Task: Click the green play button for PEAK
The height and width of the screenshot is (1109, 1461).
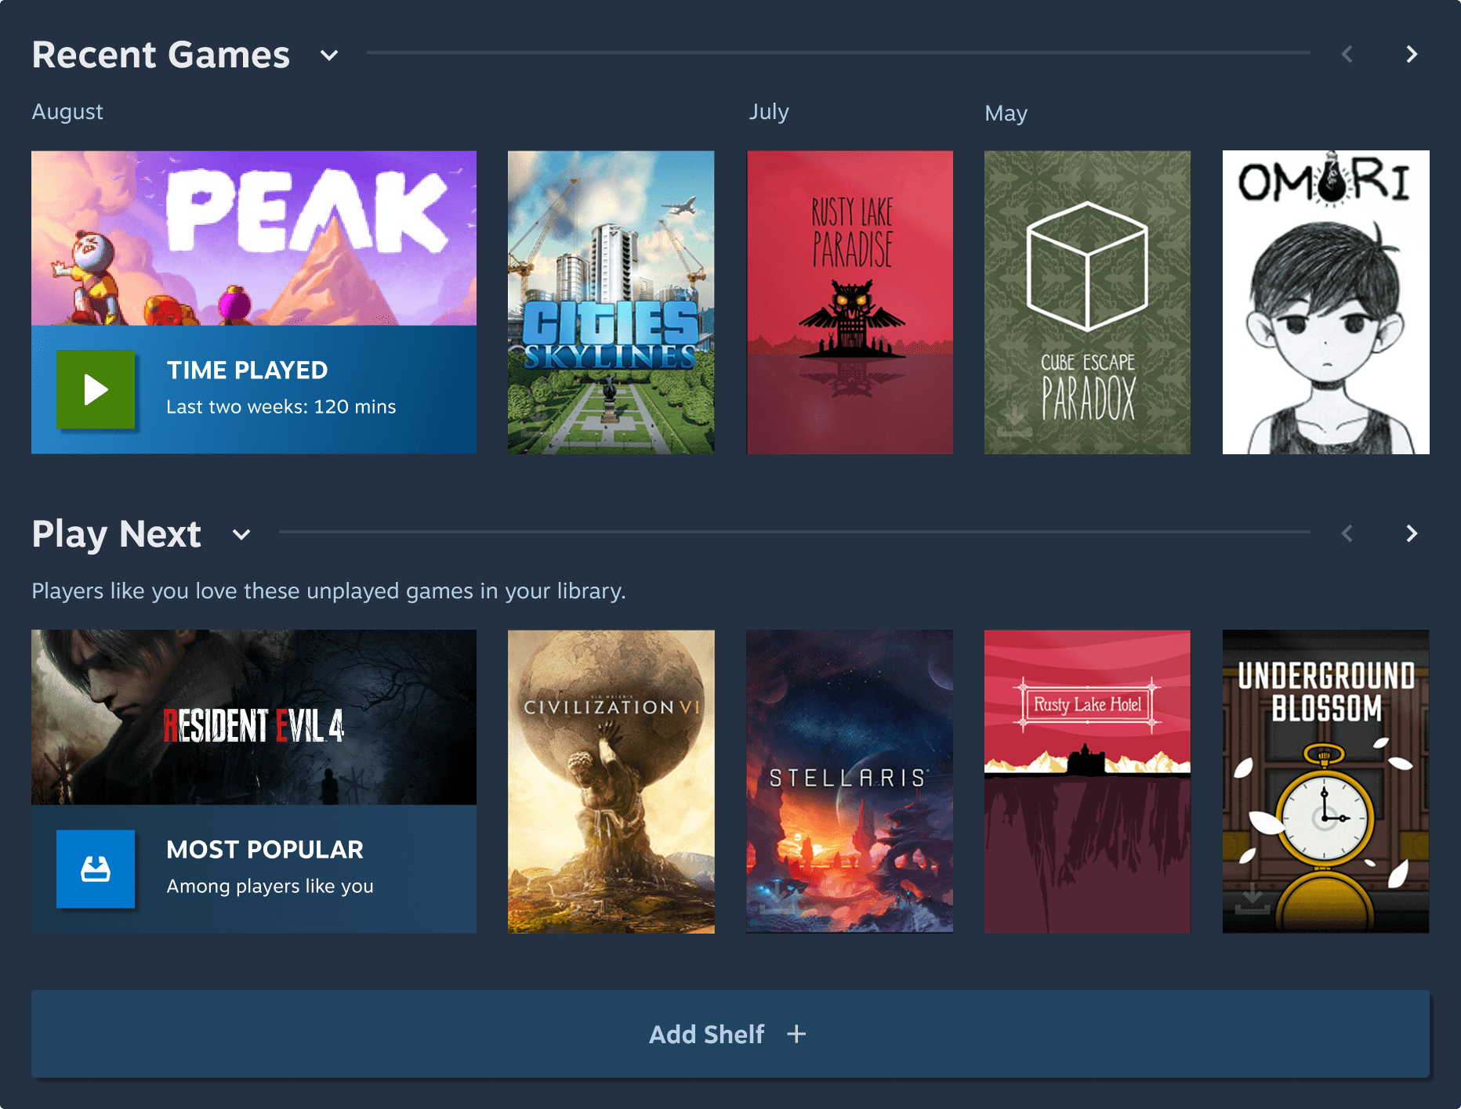Action: 96,389
